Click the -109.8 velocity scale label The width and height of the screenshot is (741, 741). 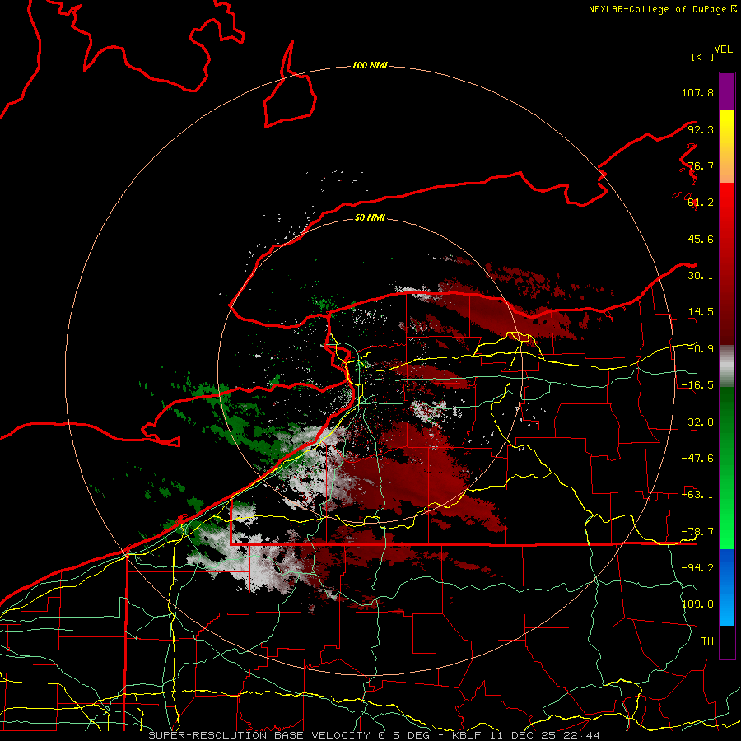[x=694, y=604]
